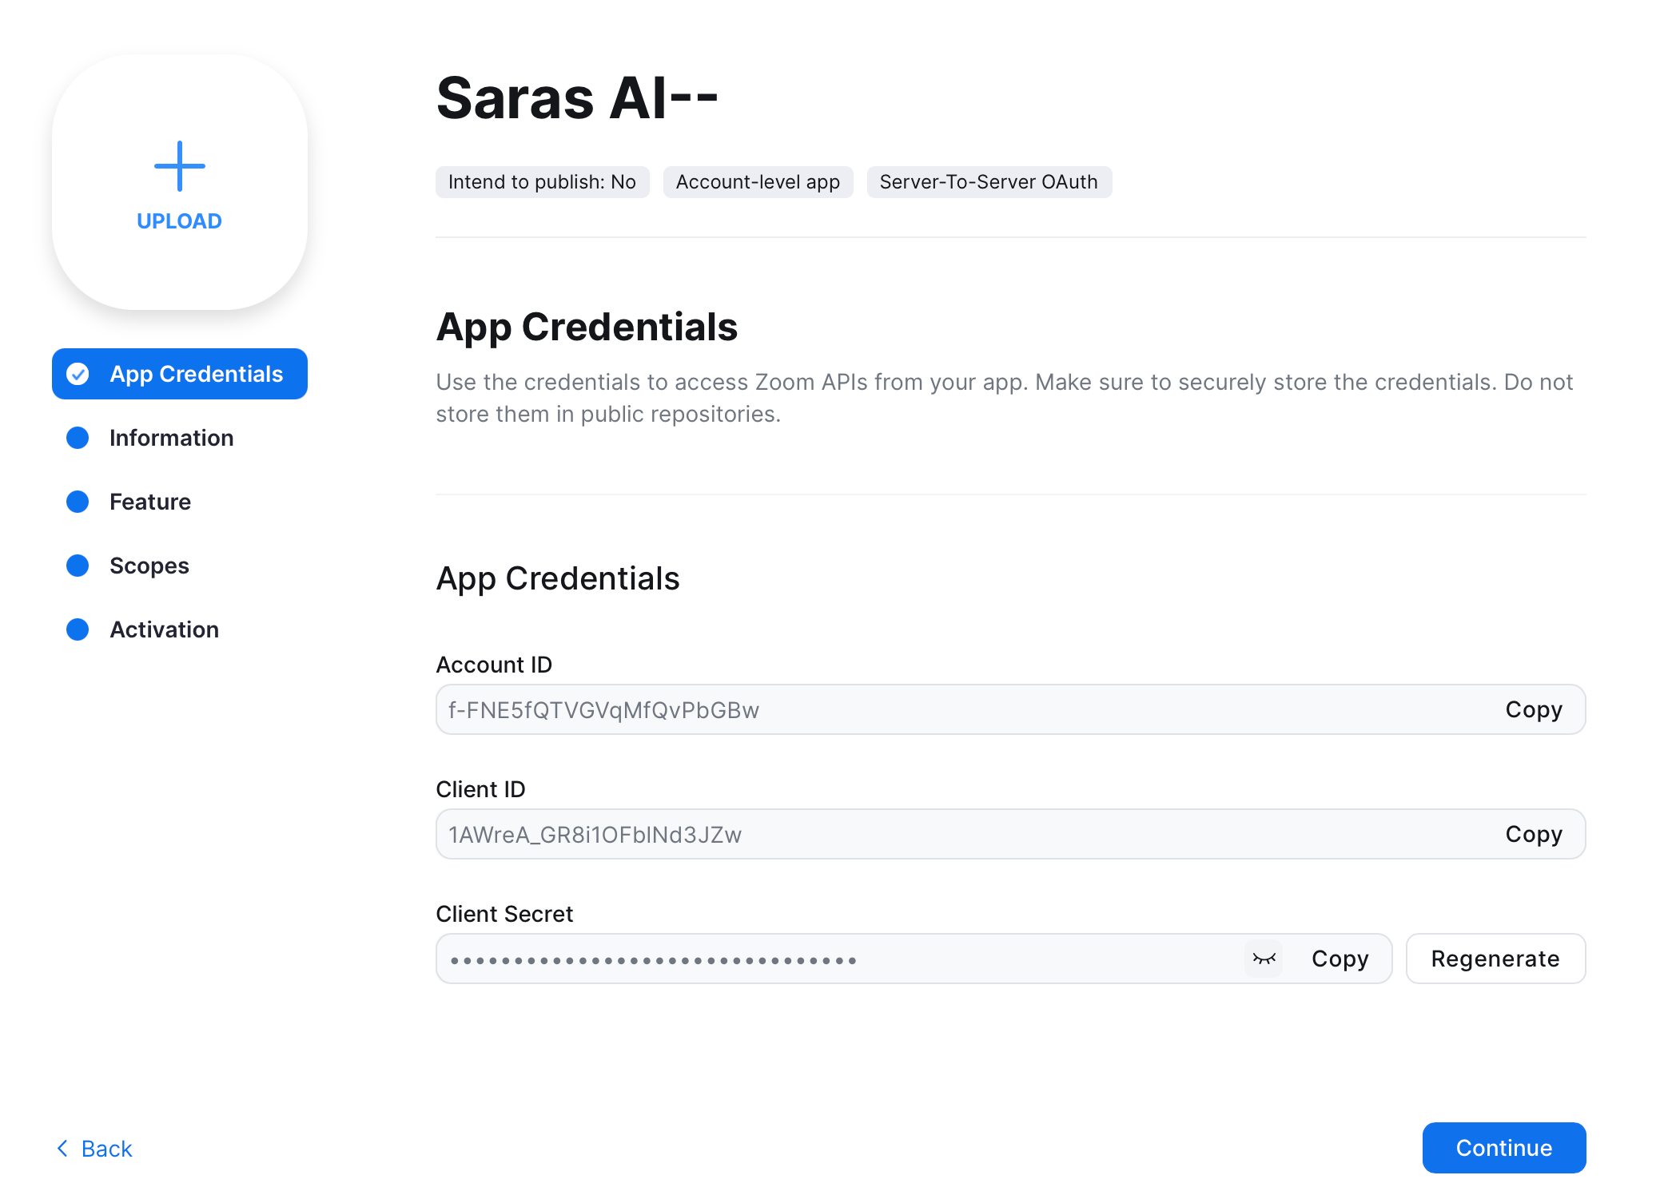Viewport: 1664px width, 1195px height.
Task: Click the 'Account ID' field label
Action: [x=494, y=665]
